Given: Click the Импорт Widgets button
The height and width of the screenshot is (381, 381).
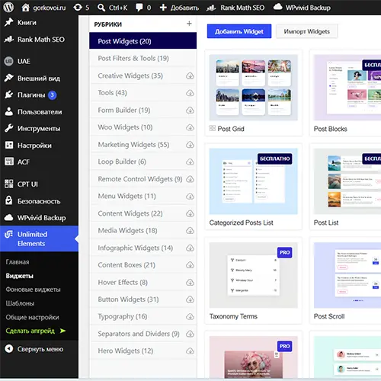Looking at the screenshot, I should 306,31.
